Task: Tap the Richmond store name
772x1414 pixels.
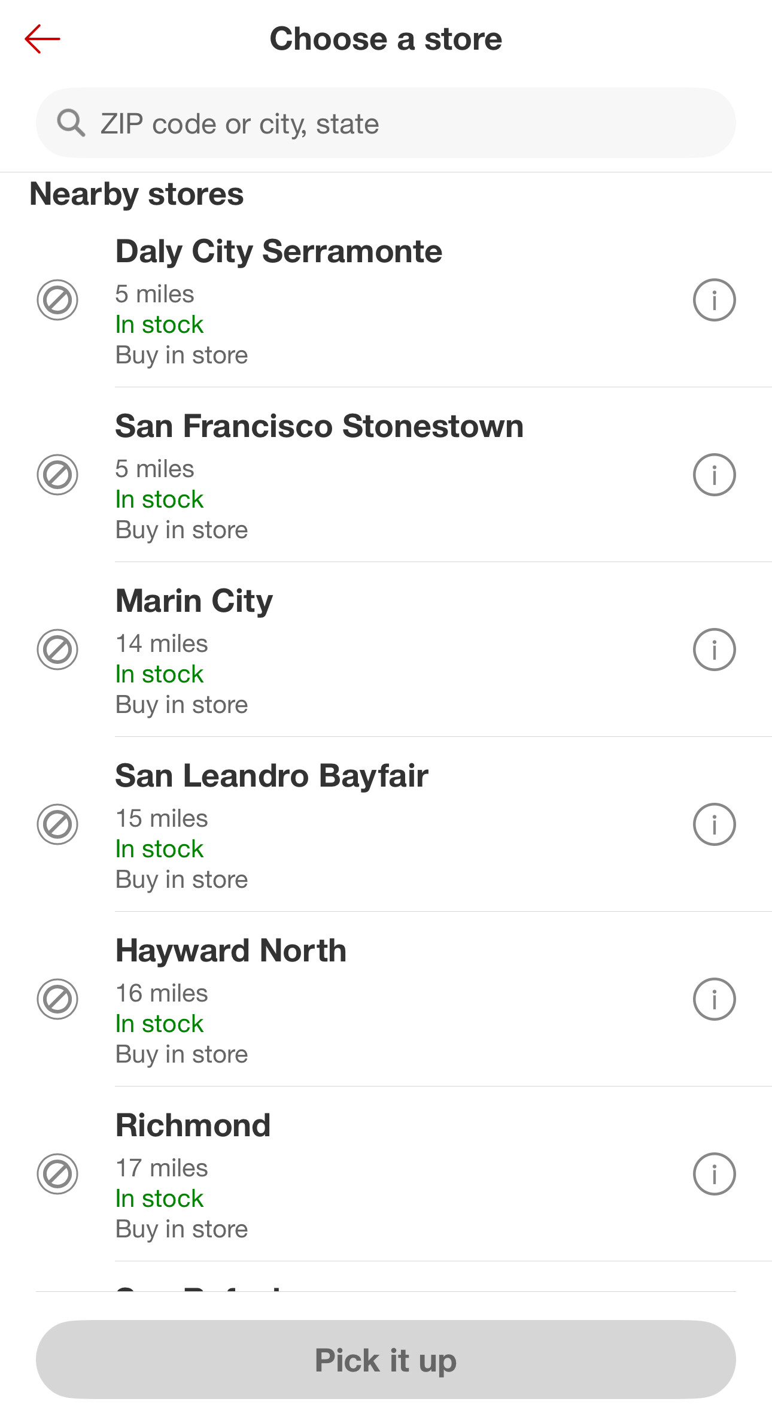Action: point(193,1125)
